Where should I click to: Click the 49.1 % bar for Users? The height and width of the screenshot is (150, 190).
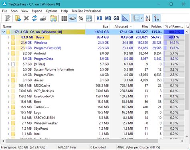click(x=174, y=37)
